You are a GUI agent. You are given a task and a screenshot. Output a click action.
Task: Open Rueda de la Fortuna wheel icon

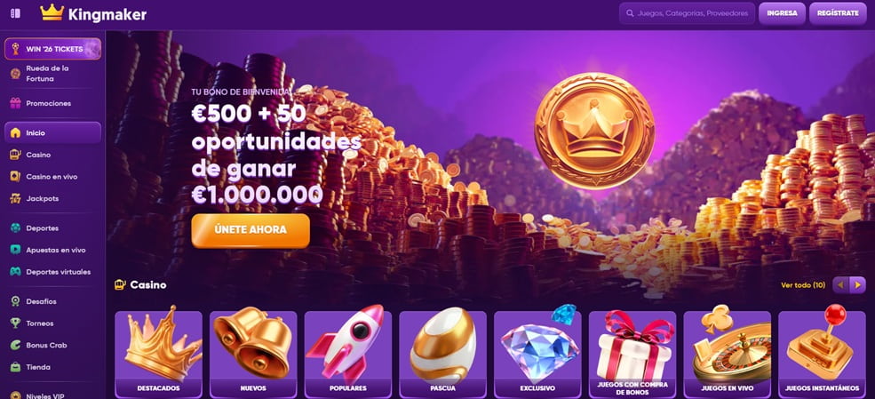[x=15, y=73]
